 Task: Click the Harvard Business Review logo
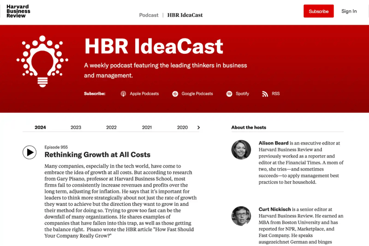tap(18, 11)
